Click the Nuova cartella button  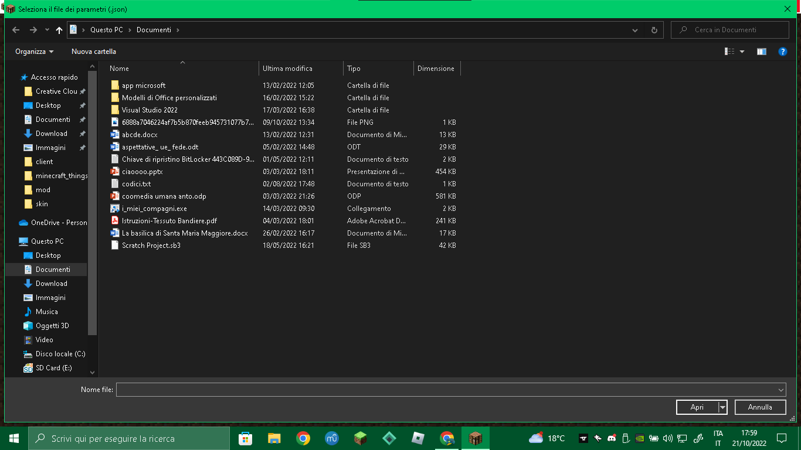click(94, 52)
